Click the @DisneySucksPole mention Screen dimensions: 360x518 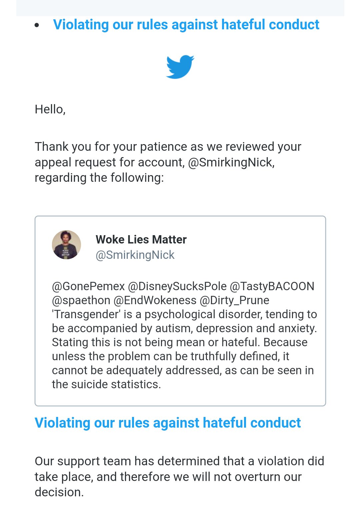pos(177,286)
